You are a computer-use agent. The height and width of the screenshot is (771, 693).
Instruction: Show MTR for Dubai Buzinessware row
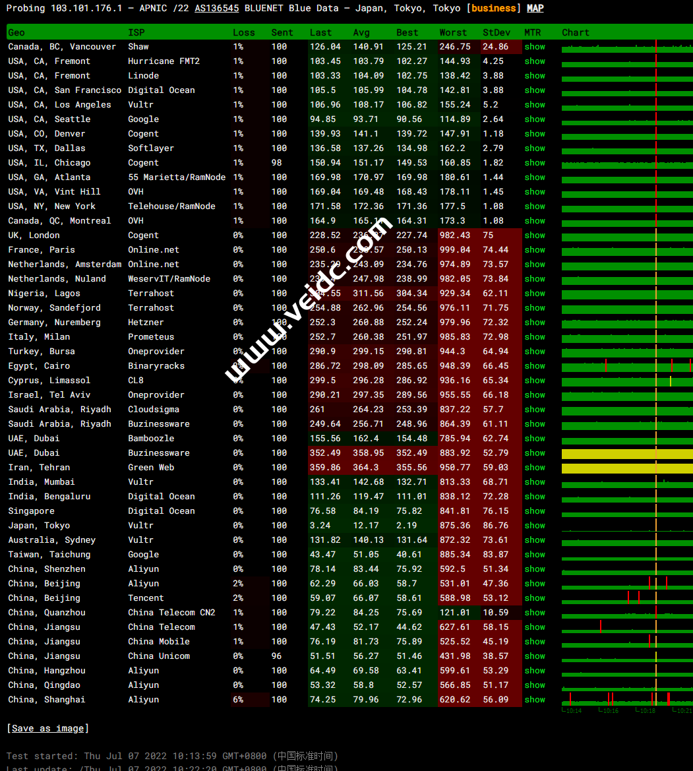pyautogui.click(x=535, y=453)
